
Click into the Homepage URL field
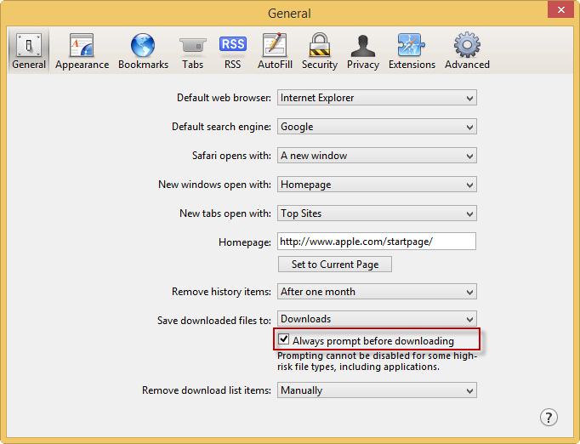(377, 242)
